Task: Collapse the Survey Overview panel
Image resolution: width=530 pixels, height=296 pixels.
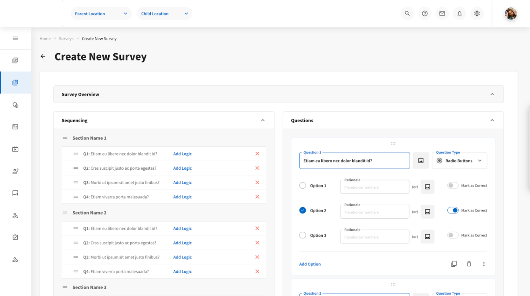Action: pyautogui.click(x=492, y=94)
